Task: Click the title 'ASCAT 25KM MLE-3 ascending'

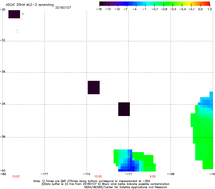Action: pyautogui.click(x=30, y=5)
